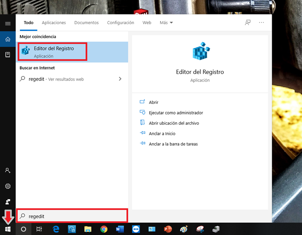Switch to the Configuración tab
This screenshot has height=235, width=302.
point(121,23)
